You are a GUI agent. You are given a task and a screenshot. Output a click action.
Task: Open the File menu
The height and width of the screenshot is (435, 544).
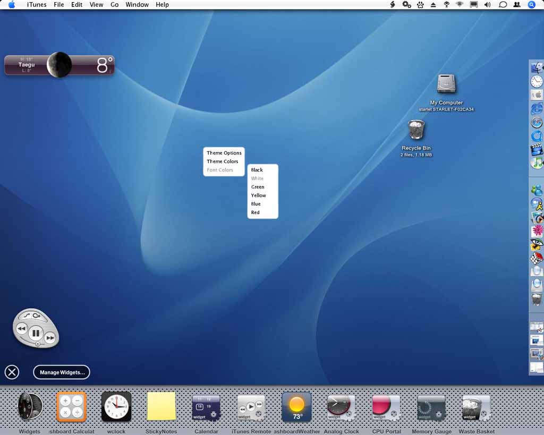point(58,4)
